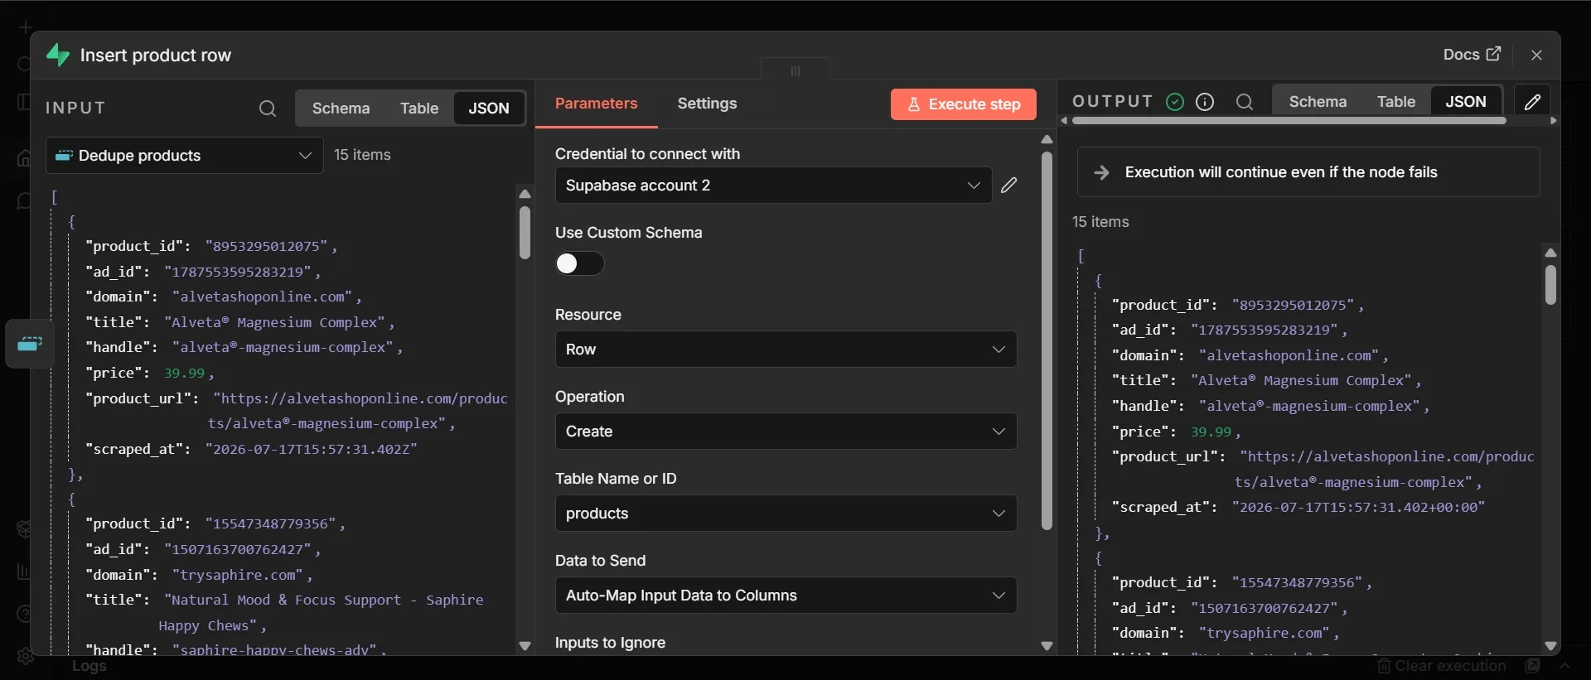Select output JSON view

tap(1466, 102)
